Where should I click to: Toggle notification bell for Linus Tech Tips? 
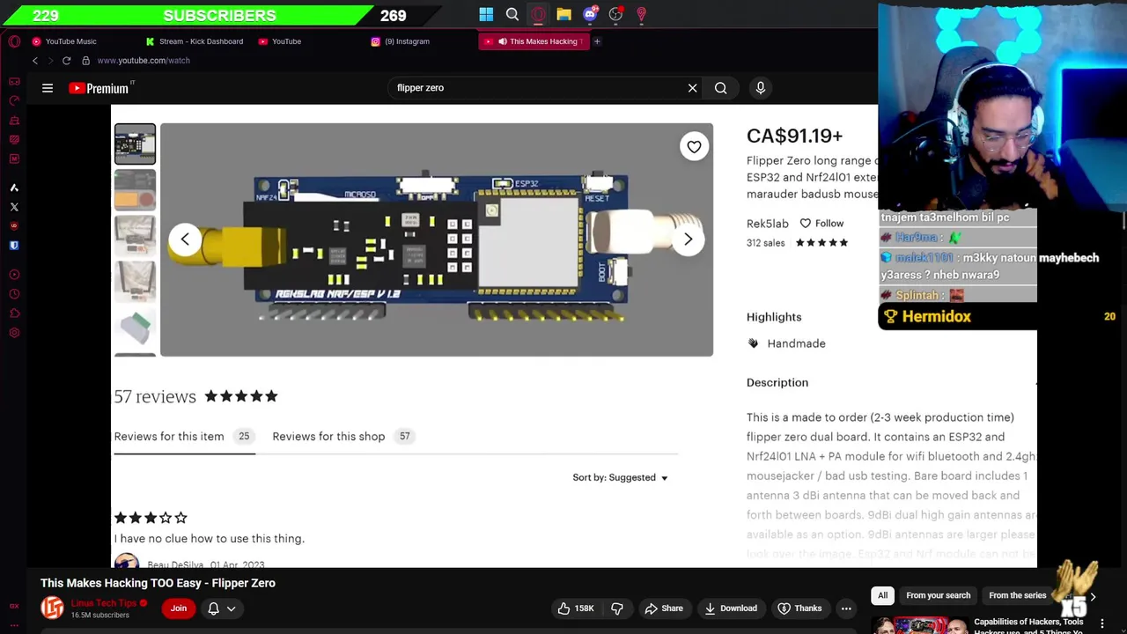click(213, 608)
